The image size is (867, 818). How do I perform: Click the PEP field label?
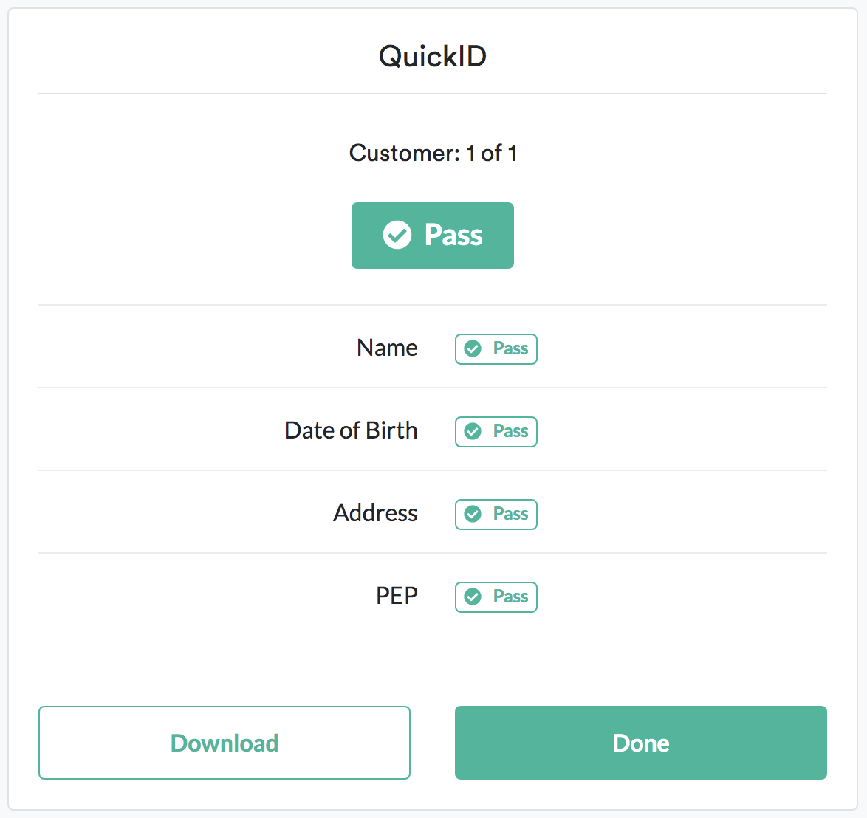(397, 596)
